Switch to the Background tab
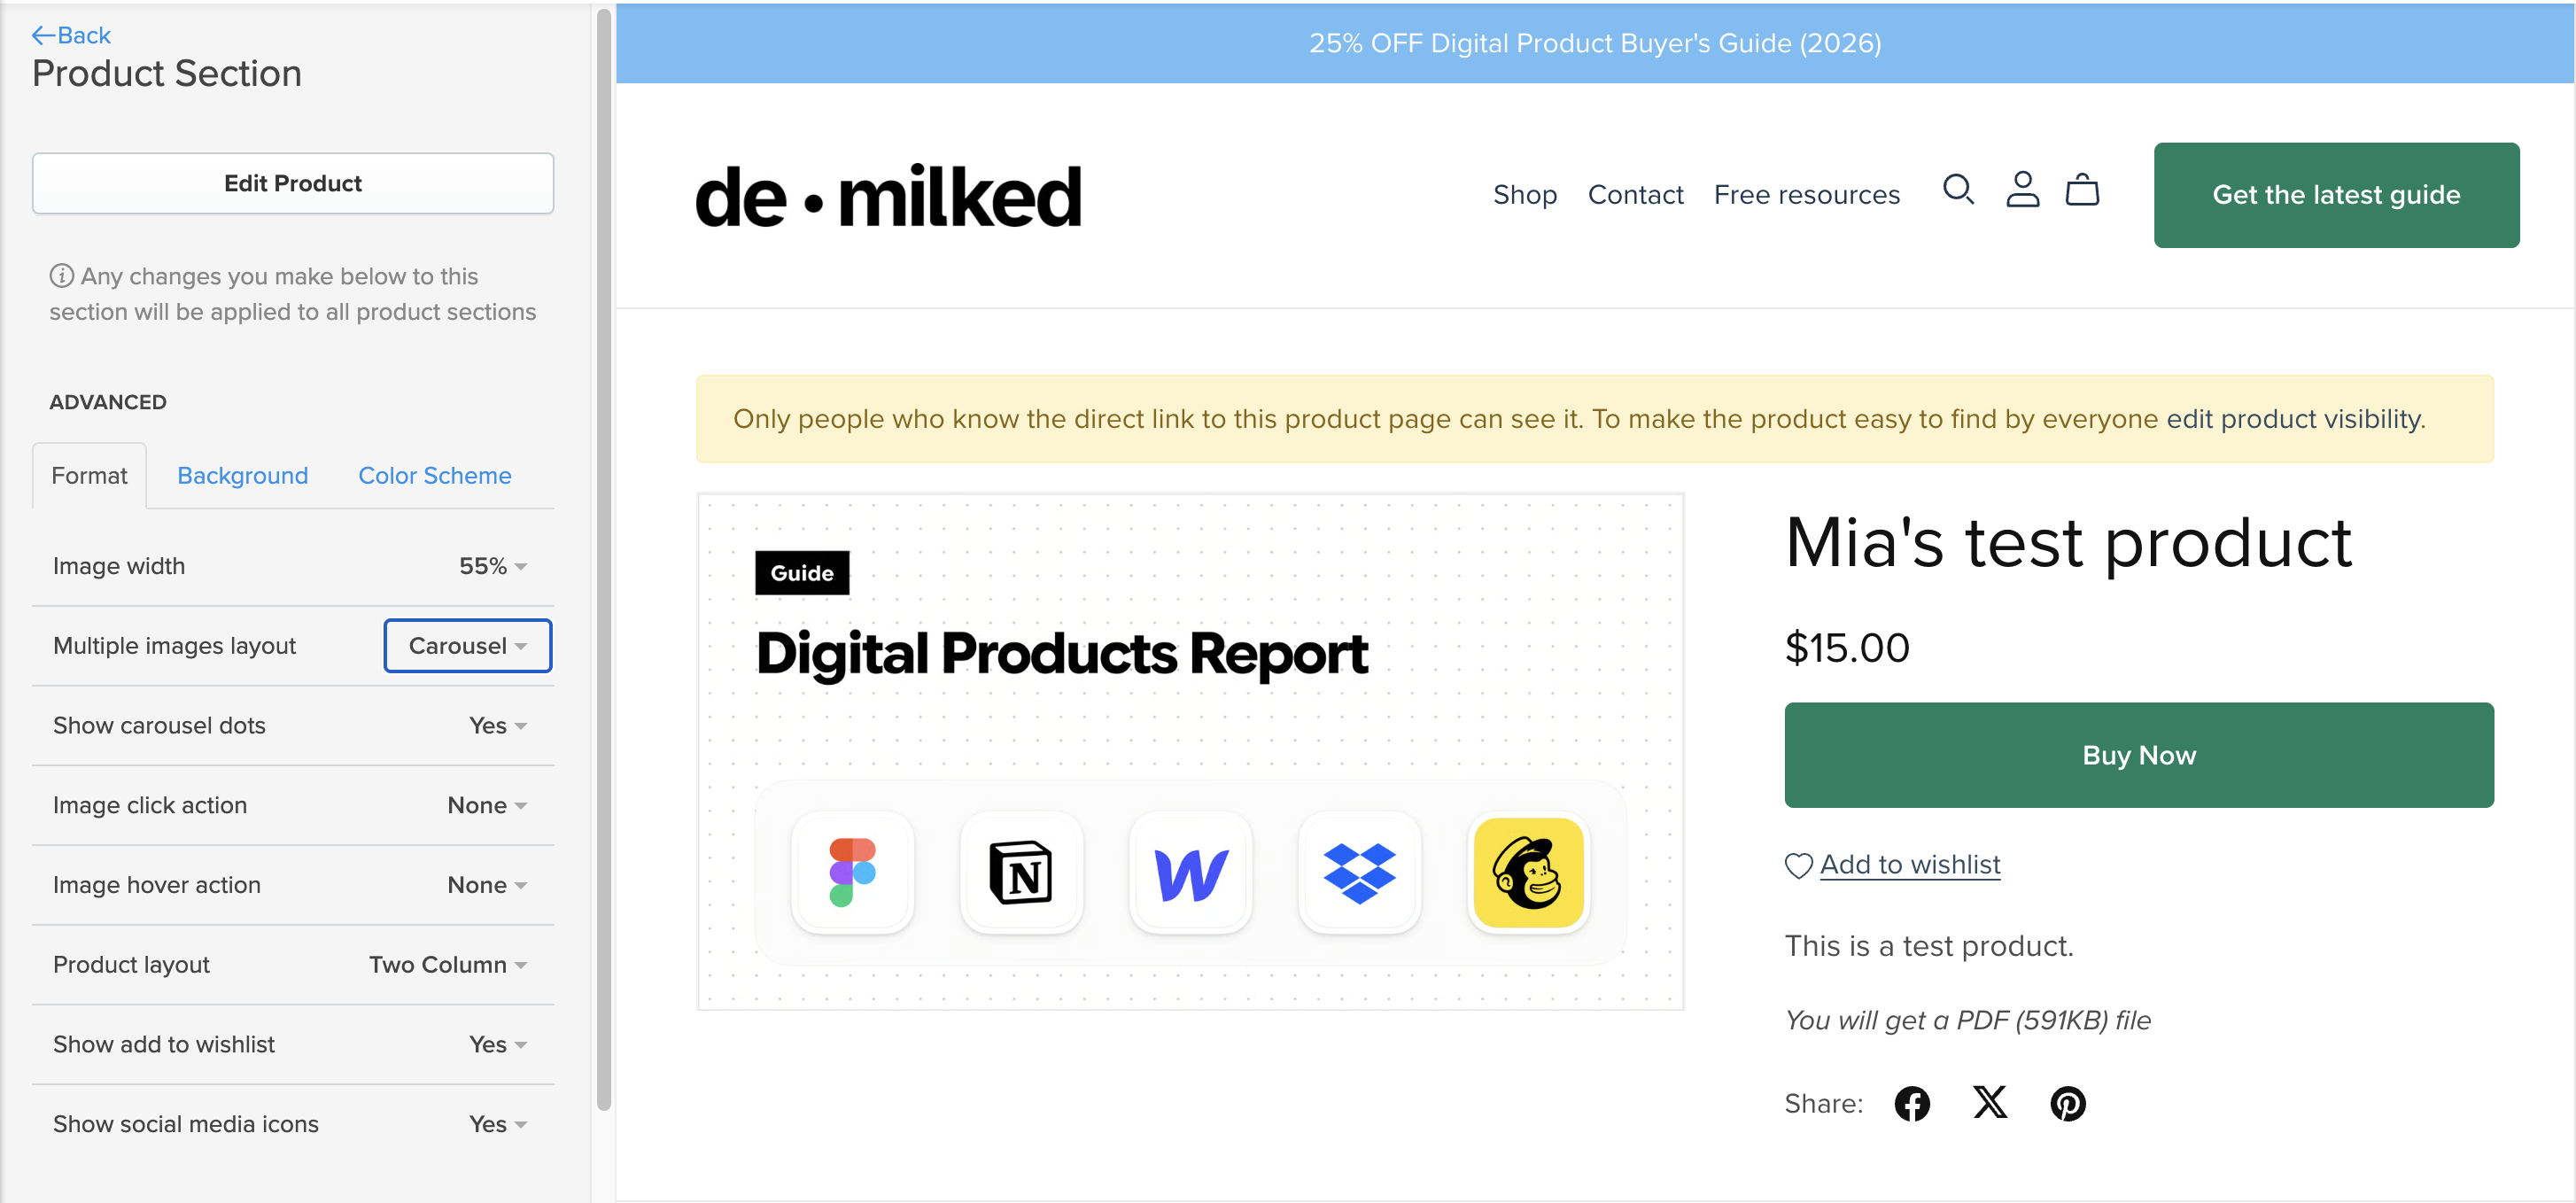This screenshot has height=1203, width=2576. [242, 476]
